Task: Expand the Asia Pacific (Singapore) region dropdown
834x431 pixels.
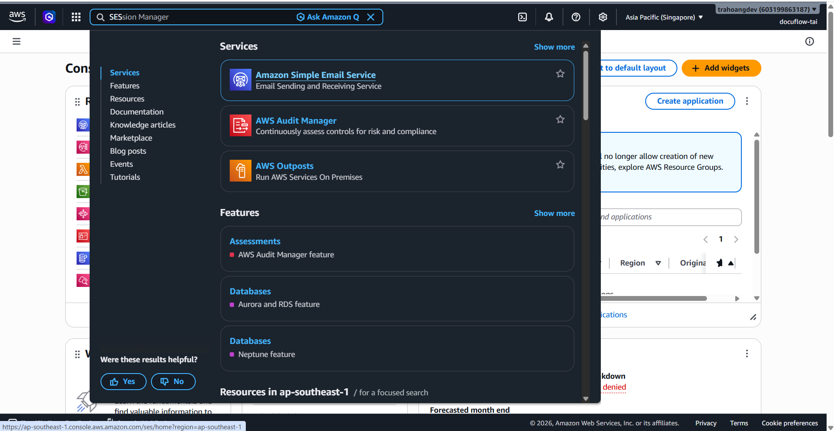Action: coord(664,17)
